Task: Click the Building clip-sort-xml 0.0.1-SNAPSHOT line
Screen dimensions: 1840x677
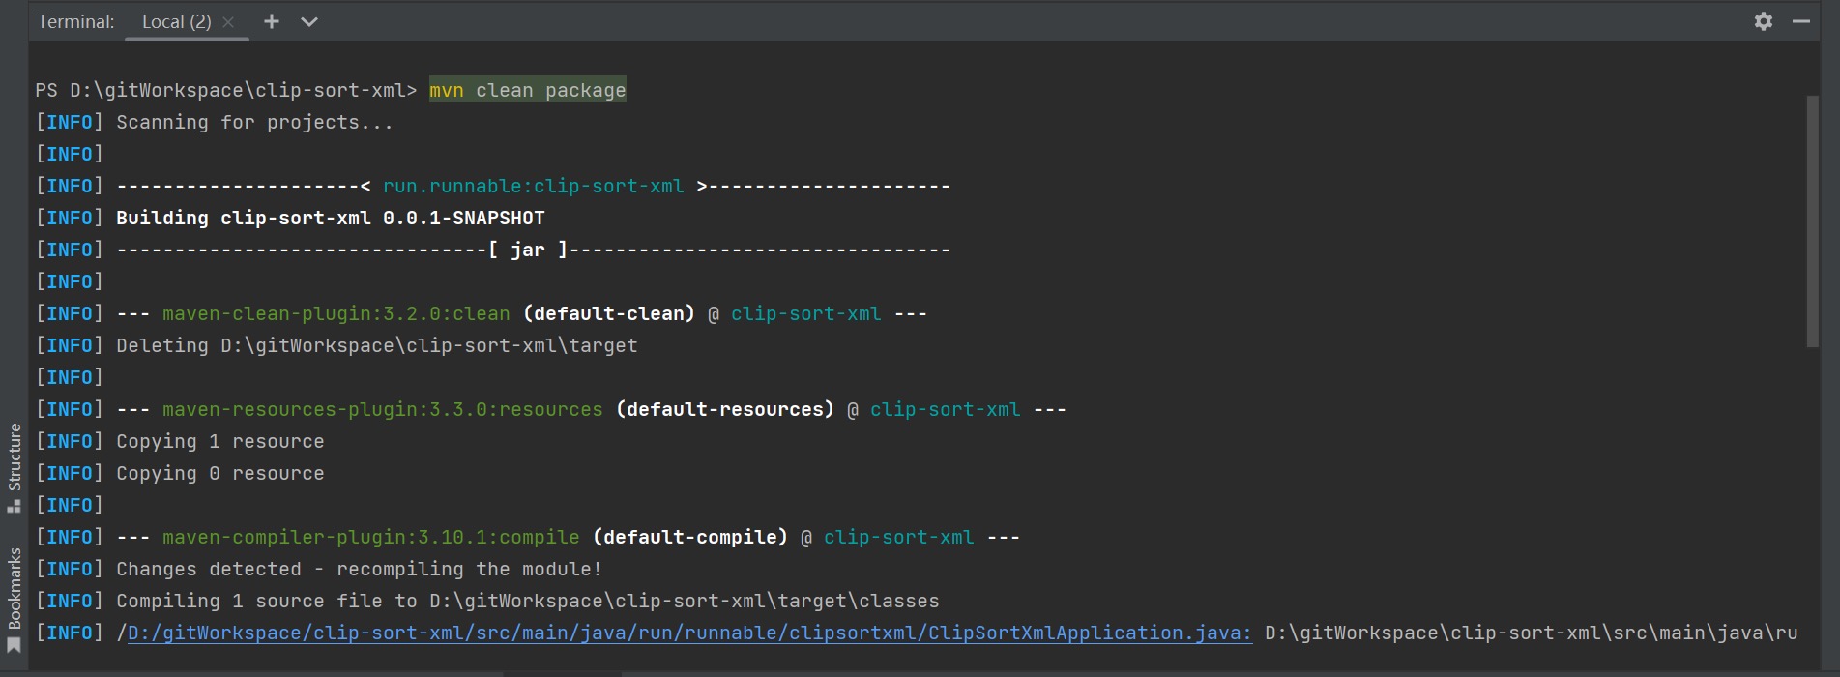Action: (x=330, y=218)
